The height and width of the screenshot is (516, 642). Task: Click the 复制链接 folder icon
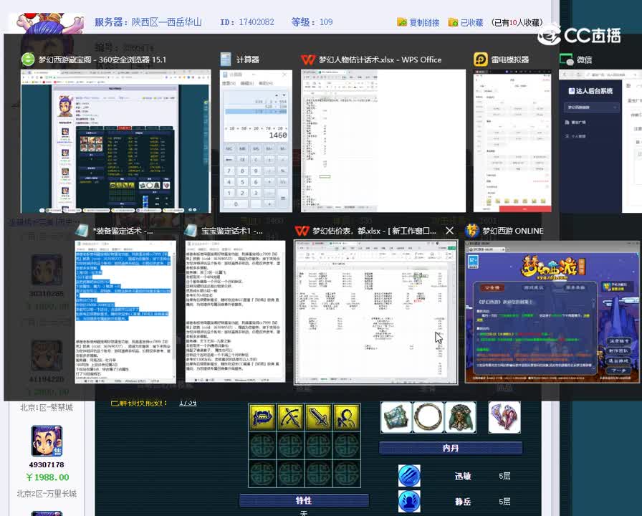click(402, 22)
